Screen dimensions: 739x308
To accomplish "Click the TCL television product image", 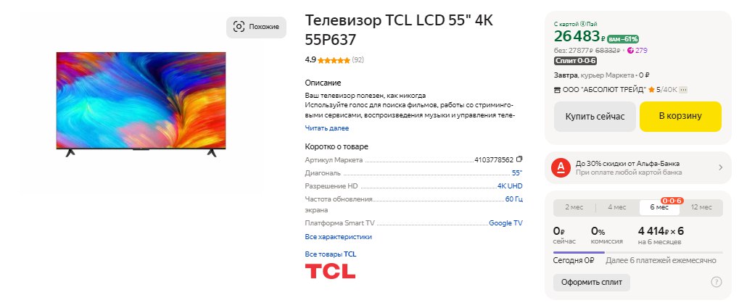I will [141, 104].
